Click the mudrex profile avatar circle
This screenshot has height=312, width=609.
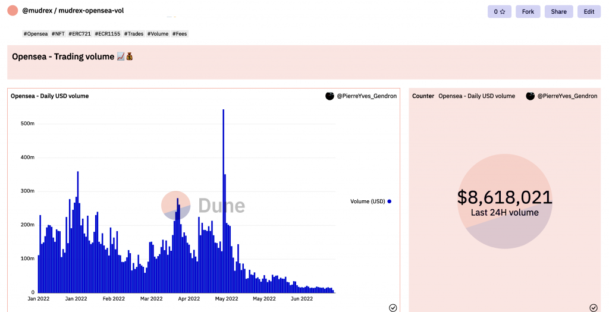[13, 11]
